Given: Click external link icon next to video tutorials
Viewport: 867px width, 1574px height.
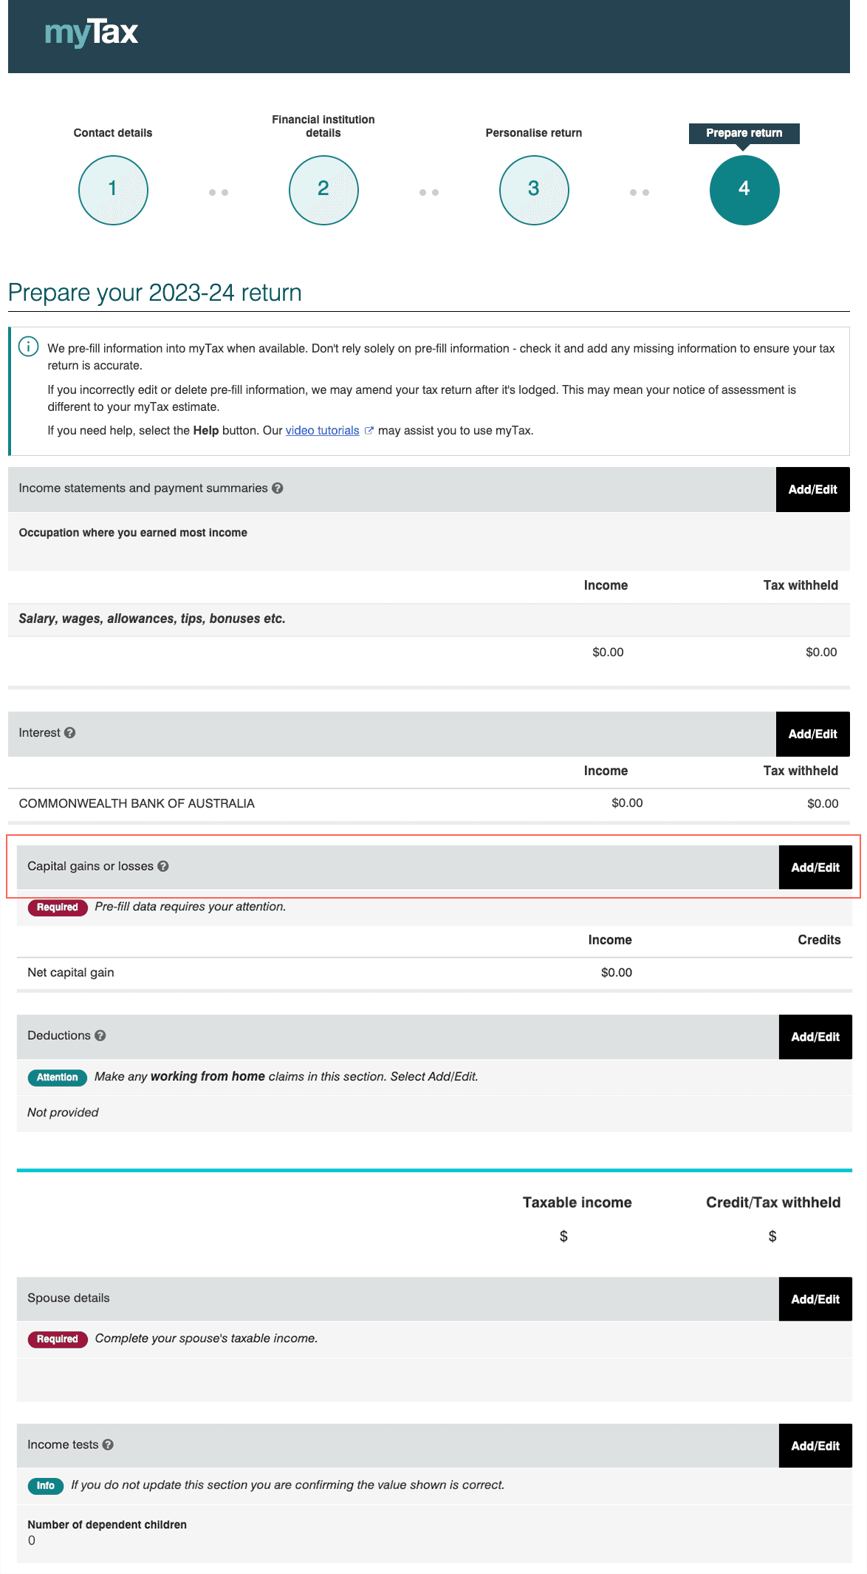Looking at the screenshot, I should pos(369,431).
